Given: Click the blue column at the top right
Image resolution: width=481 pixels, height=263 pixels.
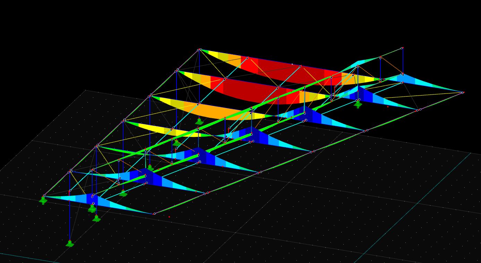Looking at the screenshot, I should pos(403,61).
